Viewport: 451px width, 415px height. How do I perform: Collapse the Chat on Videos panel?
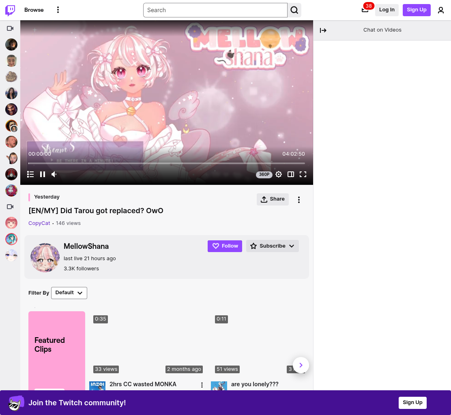pos(323,30)
